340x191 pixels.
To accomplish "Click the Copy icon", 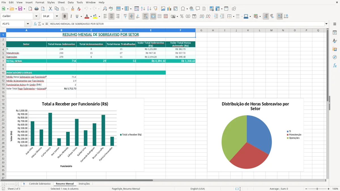I will point(56,9).
